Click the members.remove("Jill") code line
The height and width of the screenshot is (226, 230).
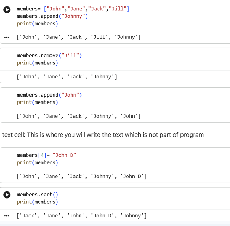tap(49, 55)
